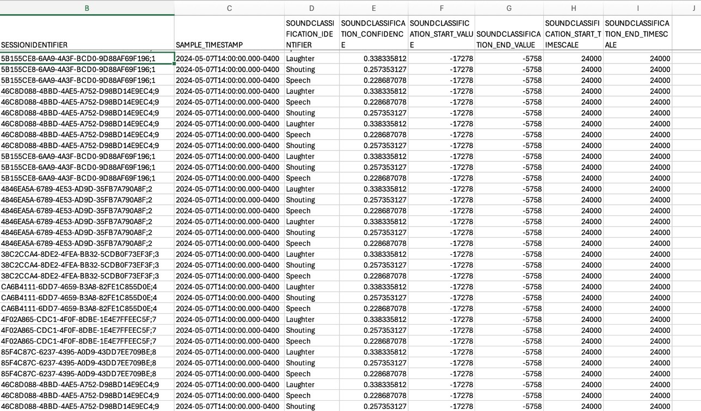Click the SESSIONIDENTIFIER header cell
701x411 pixels.
tap(87, 34)
